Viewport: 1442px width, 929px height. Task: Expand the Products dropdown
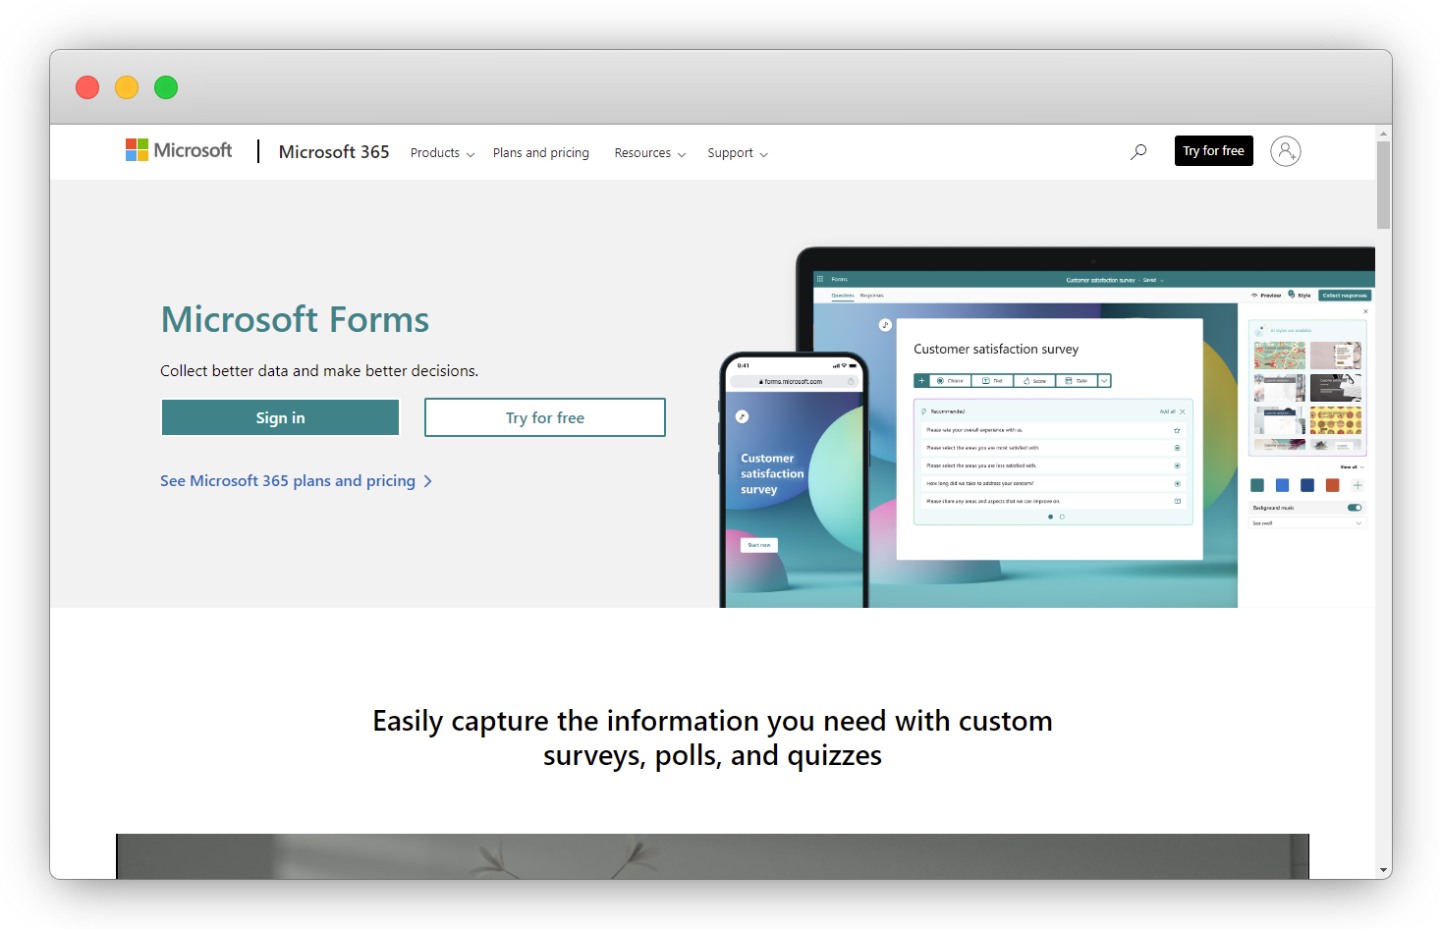click(435, 153)
